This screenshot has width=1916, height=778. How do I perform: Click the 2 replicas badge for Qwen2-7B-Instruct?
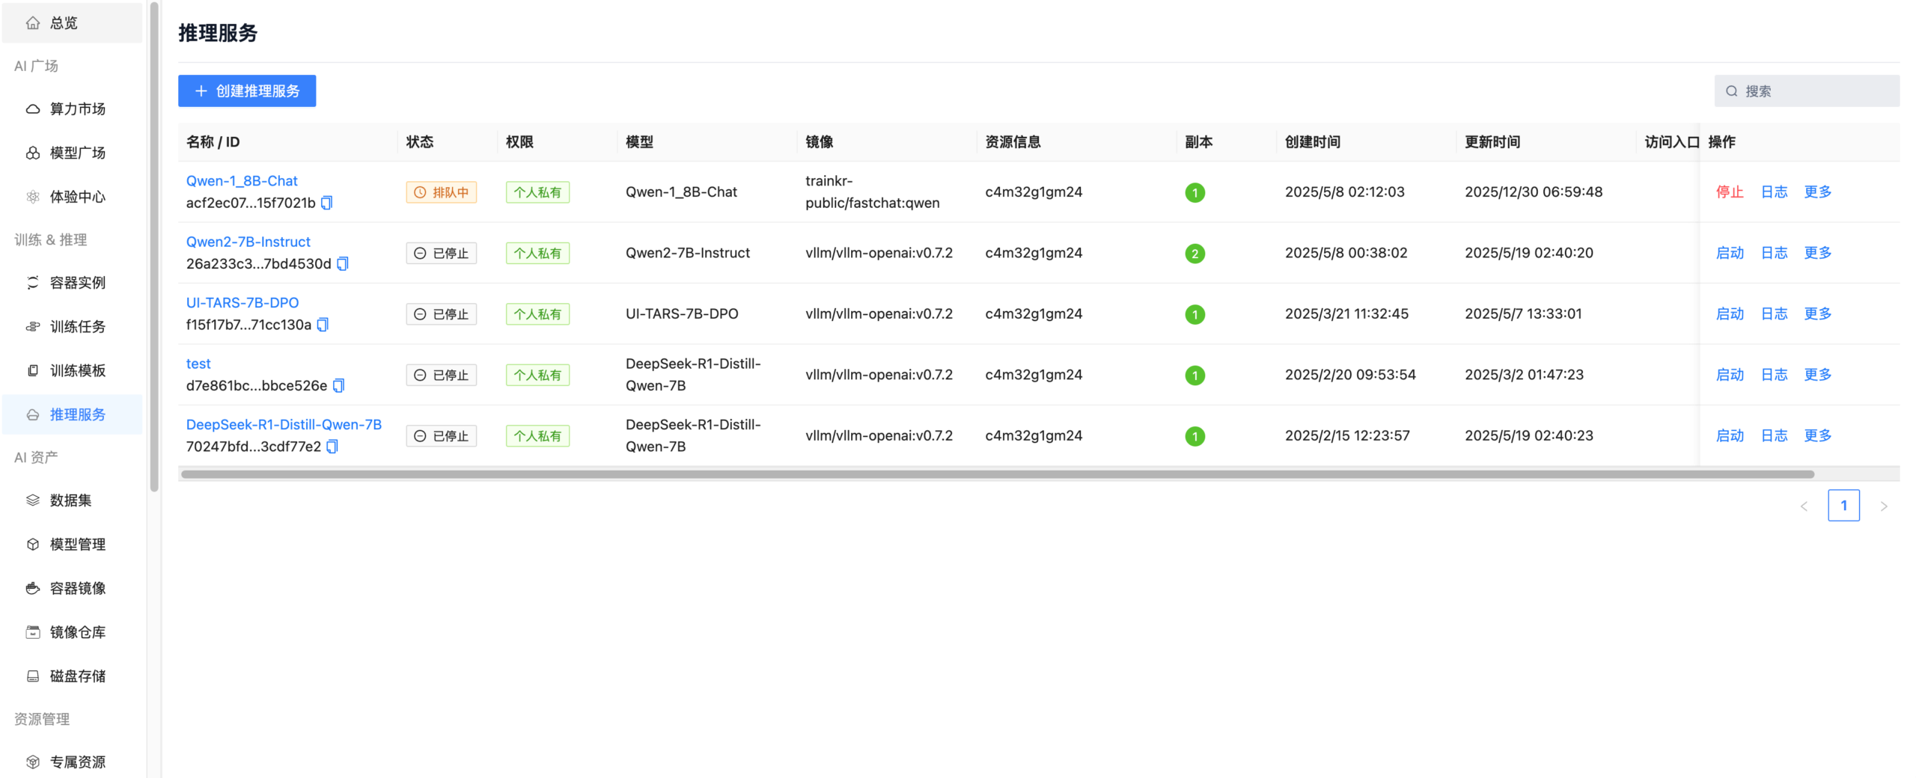coord(1195,254)
